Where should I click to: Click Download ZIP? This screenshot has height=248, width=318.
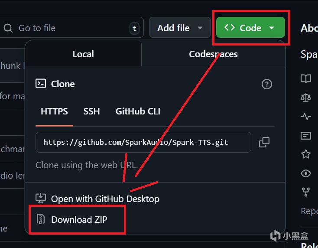pos(79,219)
